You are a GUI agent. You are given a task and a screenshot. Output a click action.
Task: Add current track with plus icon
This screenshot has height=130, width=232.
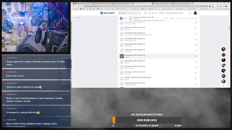[178, 18]
